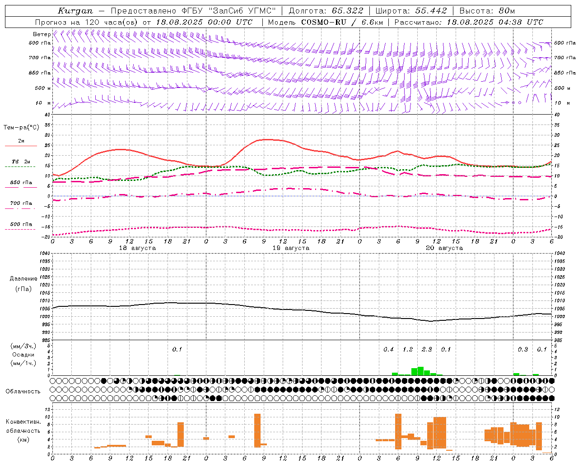The width and height of the screenshot is (578, 462).
Task: Click the "Давление" pressure panel label
Action: pos(23,279)
